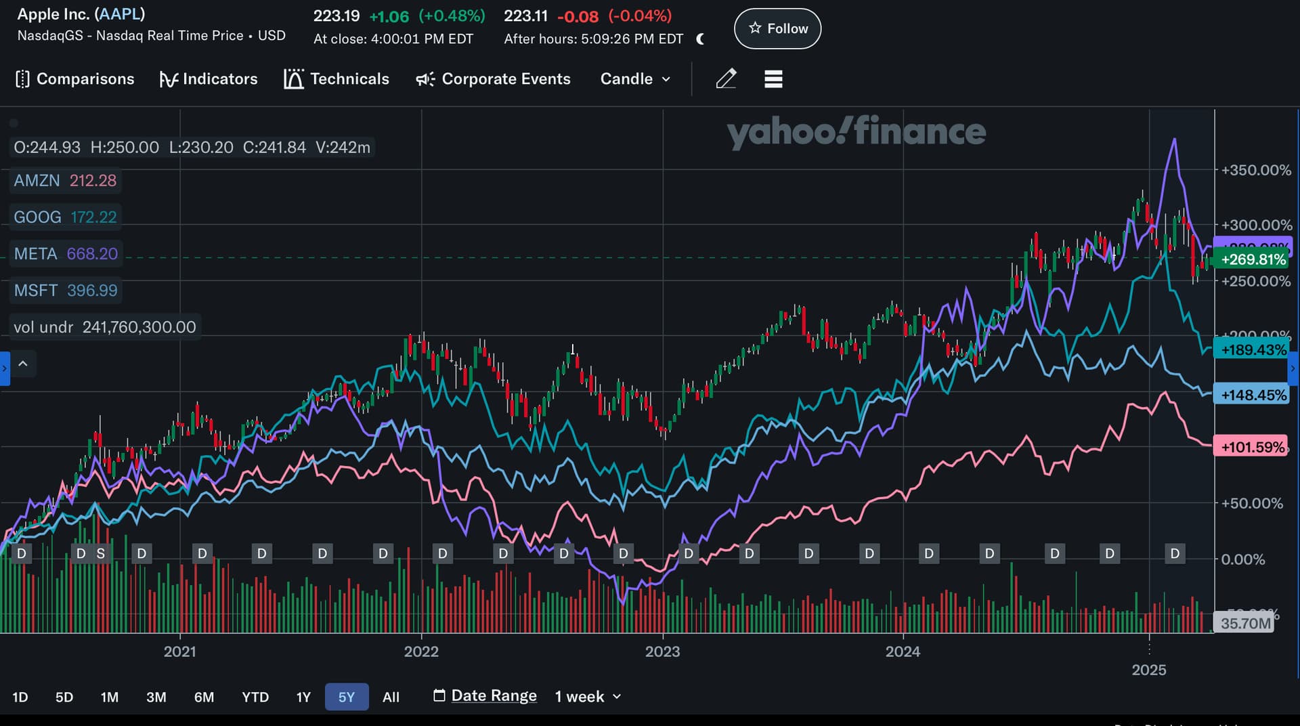Image resolution: width=1300 pixels, height=726 pixels.
Task: Select the 5Y time range
Action: [347, 697]
